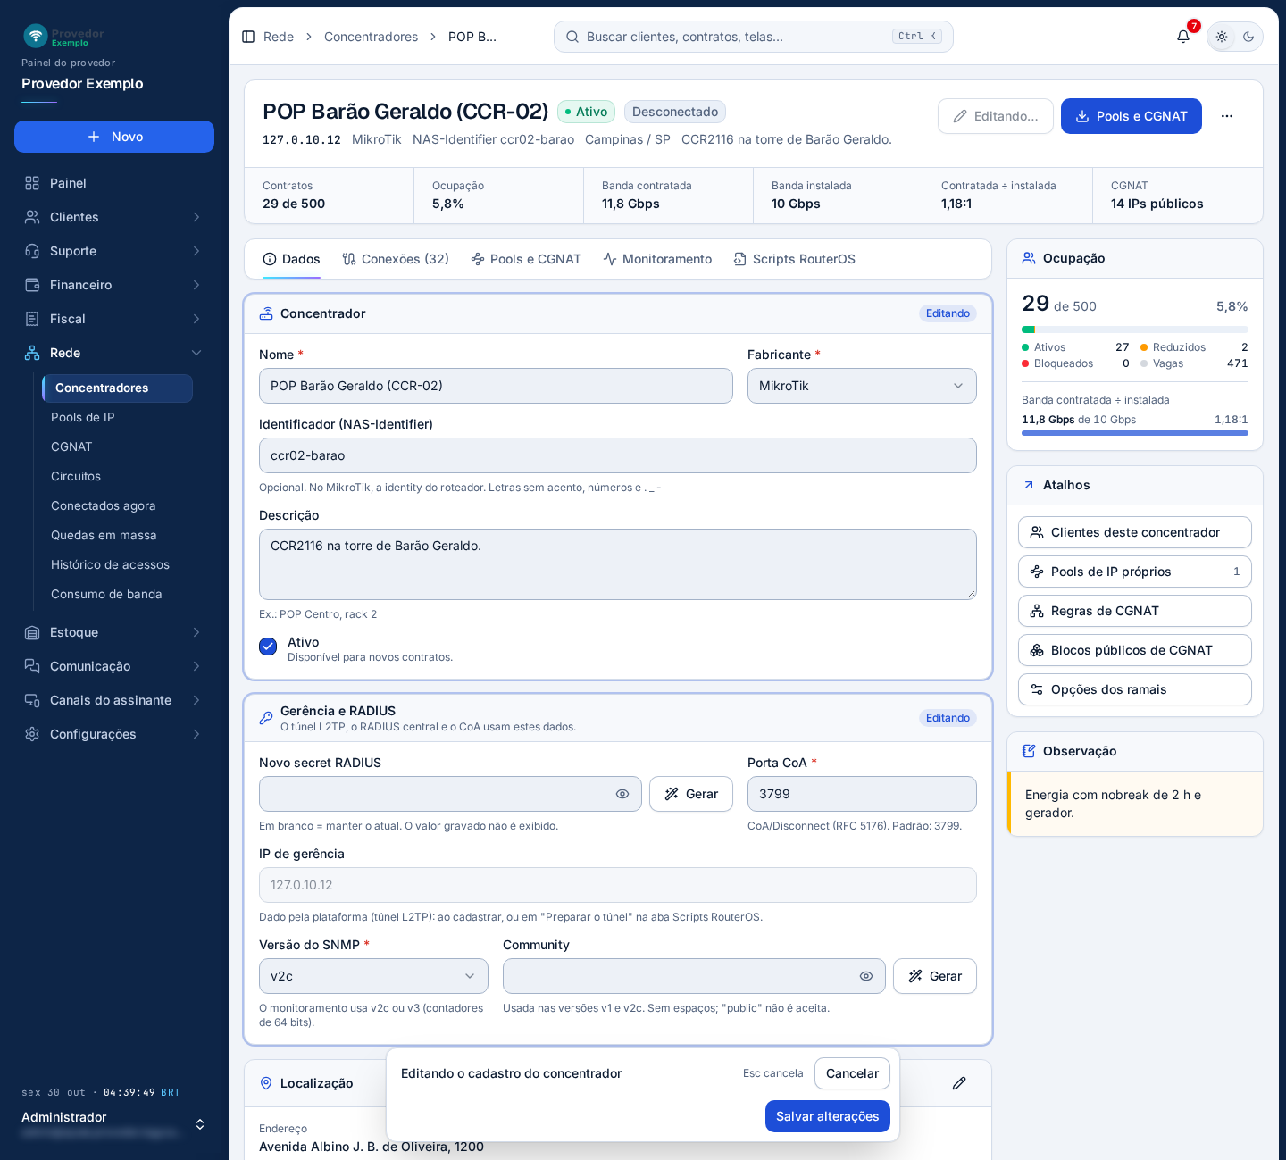Open Clientes deste concentrador shortcut
The width and height of the screenshot is (1286, 1160).
[x=1135, y=532]
